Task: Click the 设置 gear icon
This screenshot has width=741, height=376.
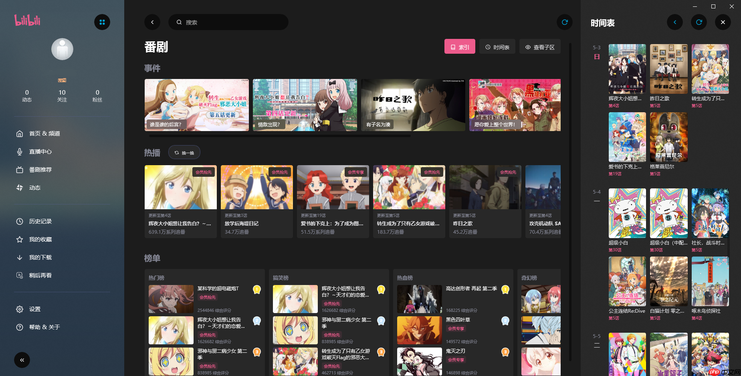Action: (20, 309)
